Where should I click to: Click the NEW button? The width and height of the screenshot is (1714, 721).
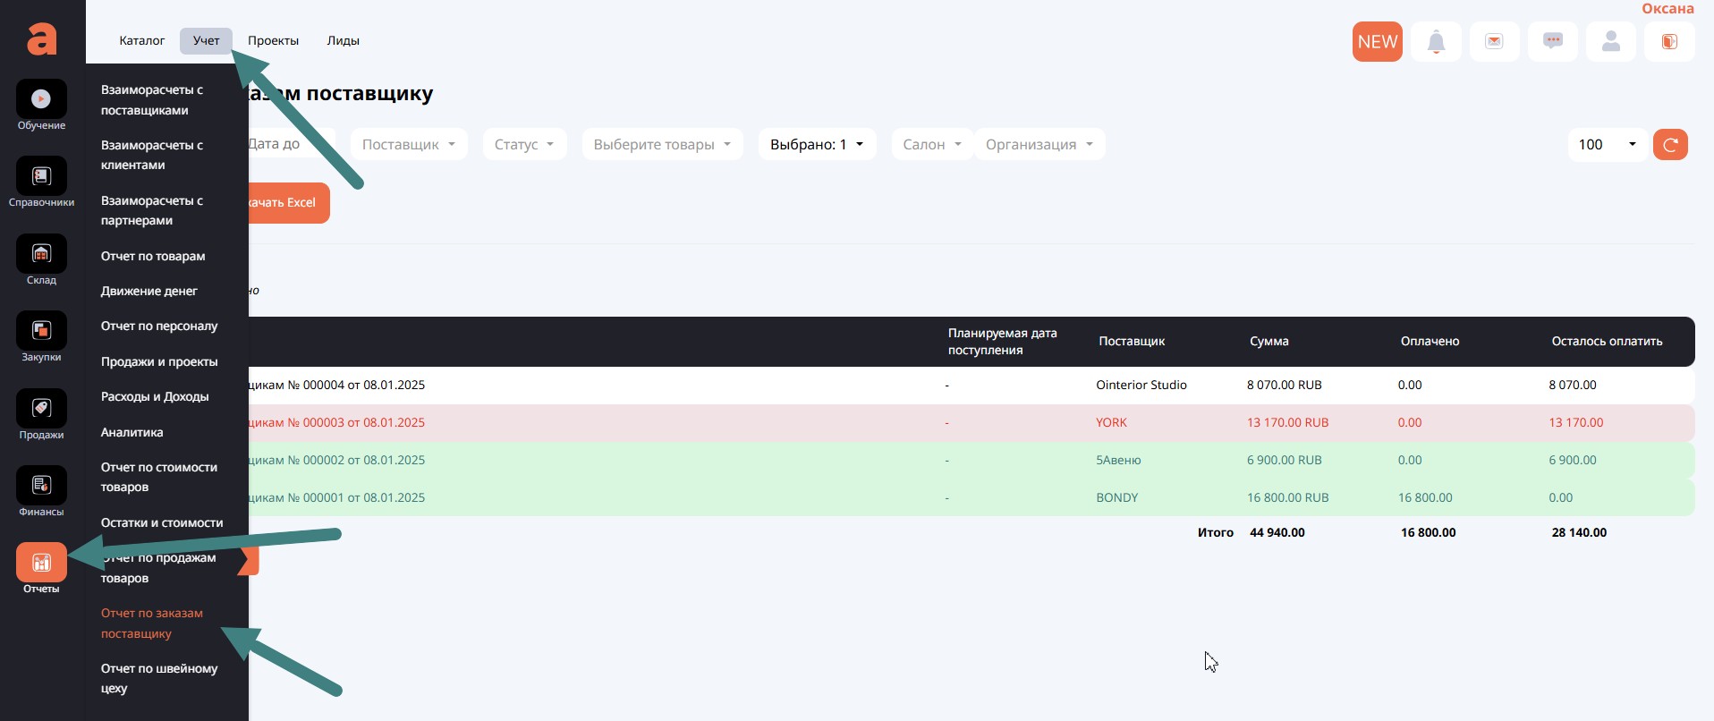click(x=1377, y=42)
